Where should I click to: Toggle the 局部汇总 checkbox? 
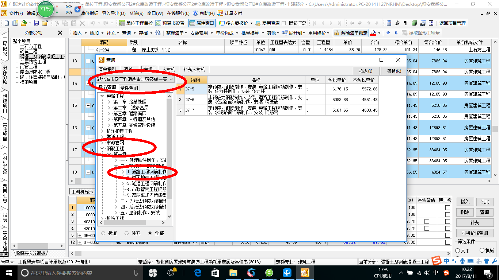pyautogui.click(x=284, y=23)
